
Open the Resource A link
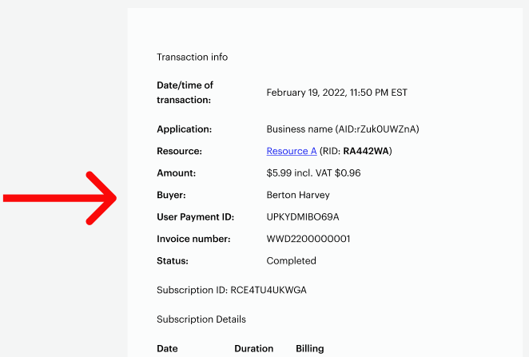(x=292, y=151)
